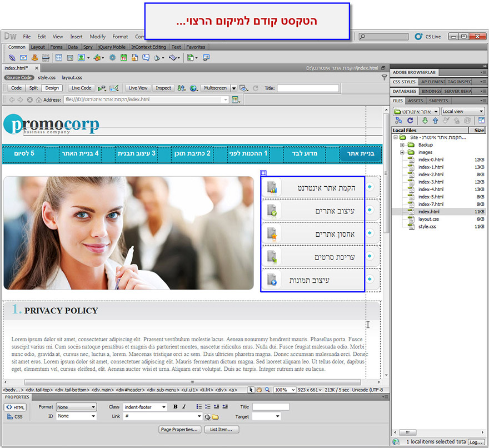Viewport: 489px width, 448px height.
Task: Insert Date calendar icon
Action: [x=124, y=57]
